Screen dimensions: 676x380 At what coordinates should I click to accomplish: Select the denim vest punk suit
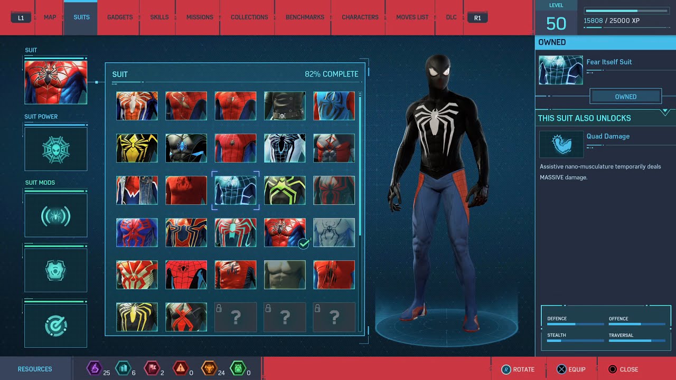137,190
